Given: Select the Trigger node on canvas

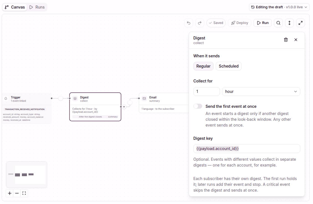Looking at the screenshot, I should 27,108.
